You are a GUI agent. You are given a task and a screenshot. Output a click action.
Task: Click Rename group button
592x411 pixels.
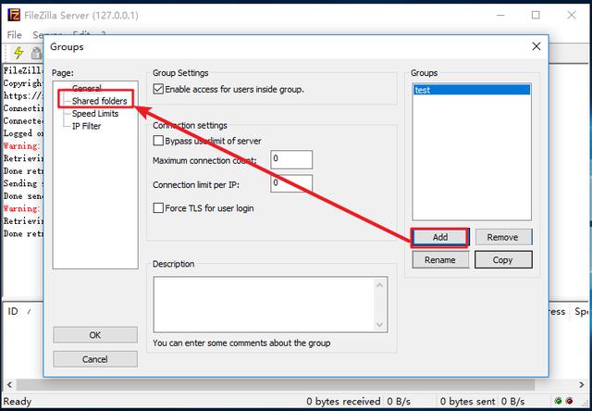pos(440,260)
